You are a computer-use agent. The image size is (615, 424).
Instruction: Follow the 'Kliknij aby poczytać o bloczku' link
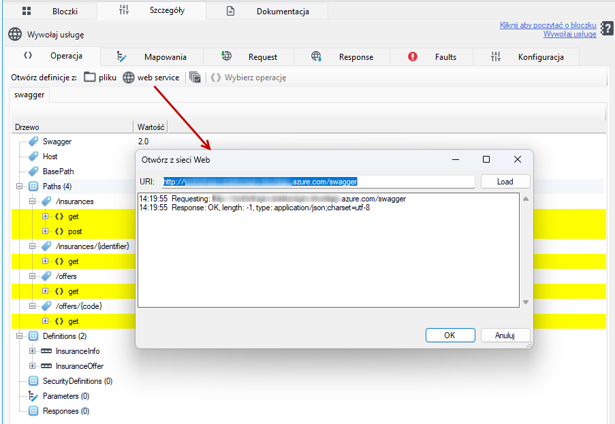tap(548, 25)
